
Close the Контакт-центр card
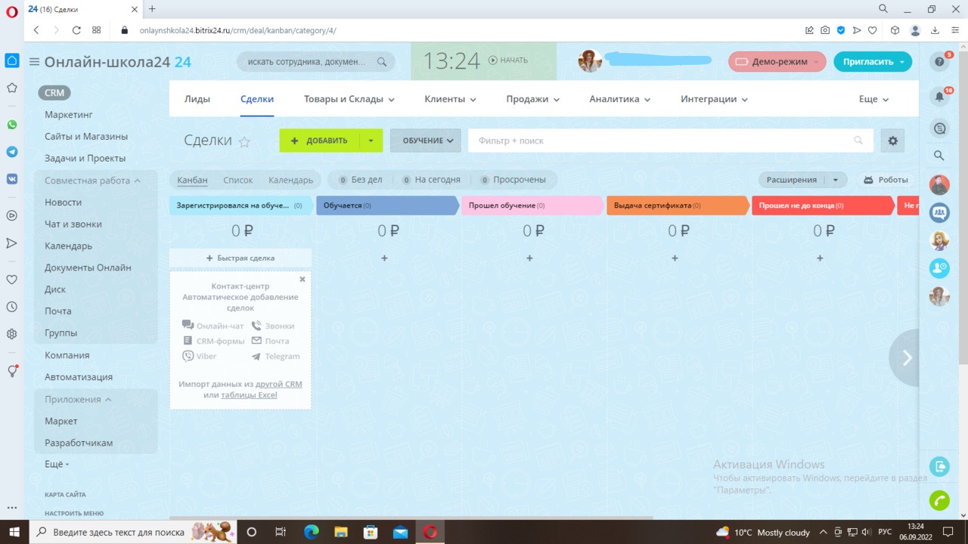point(302,279)
